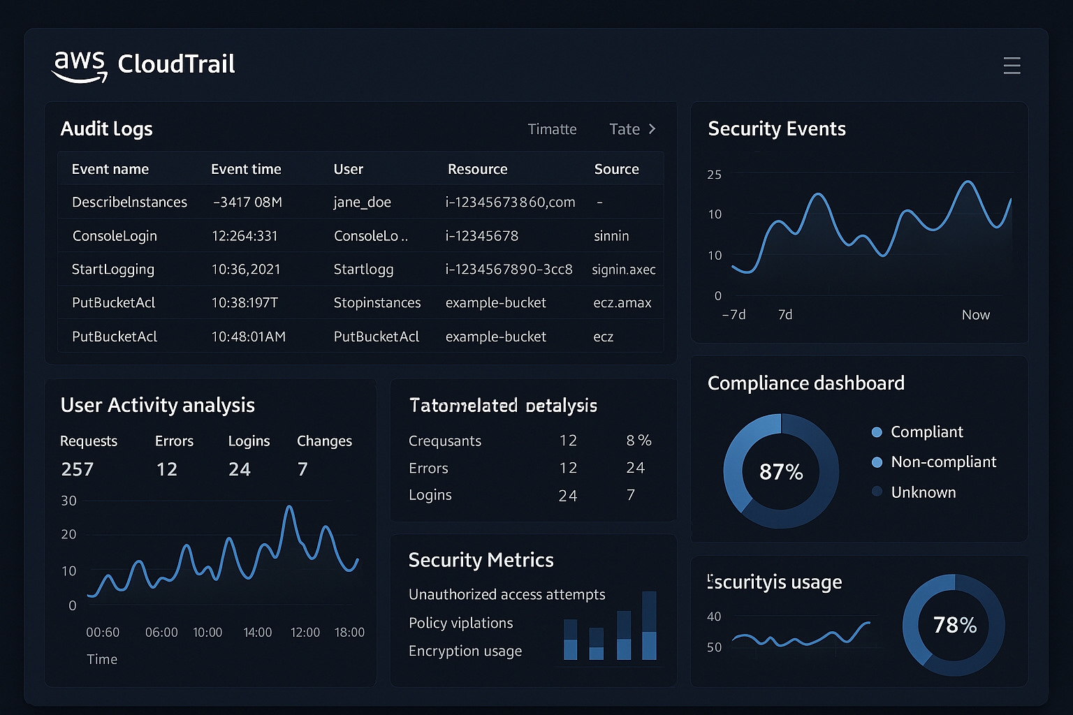Screen dimensions: 1073x715
Task: Sort by Resource column header
Action: [x=478, y=169]
